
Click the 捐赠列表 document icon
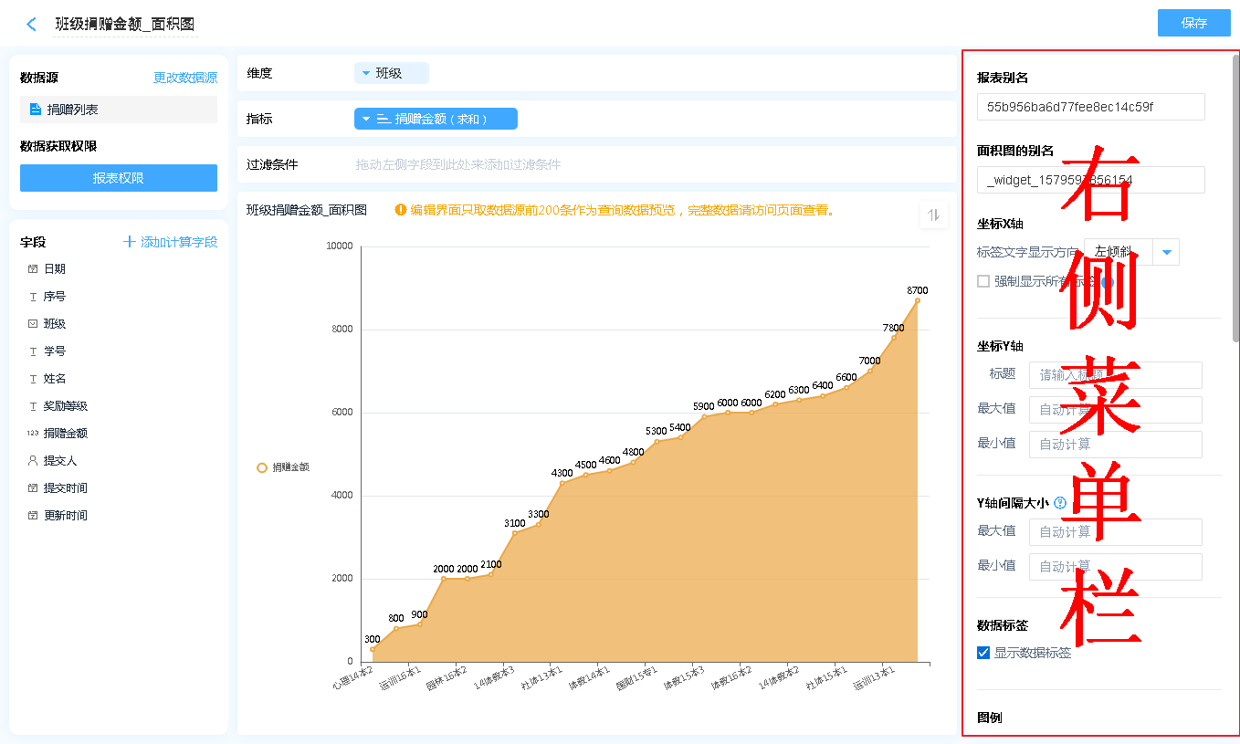[x=35, y=110]
